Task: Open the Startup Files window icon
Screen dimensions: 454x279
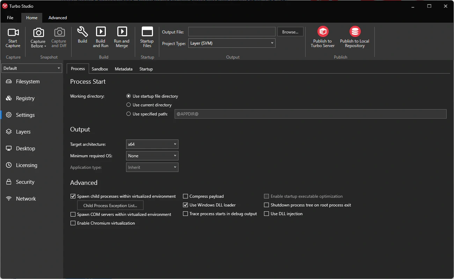Action: (x=147, y=32)
